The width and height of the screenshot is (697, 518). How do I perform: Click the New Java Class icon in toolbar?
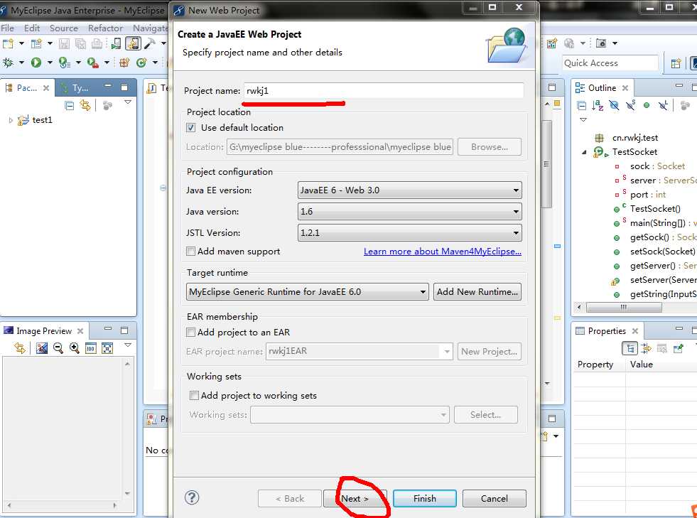142,63
